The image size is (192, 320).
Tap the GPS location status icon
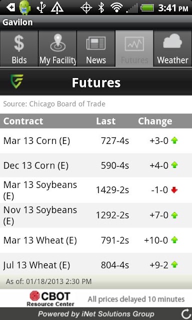click(x=86, y=8)
